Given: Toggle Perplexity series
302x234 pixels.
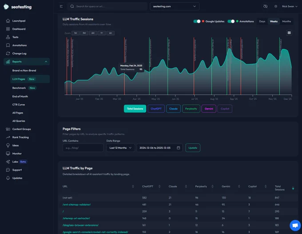Looking at the screenshot, I should coord(191,109).
